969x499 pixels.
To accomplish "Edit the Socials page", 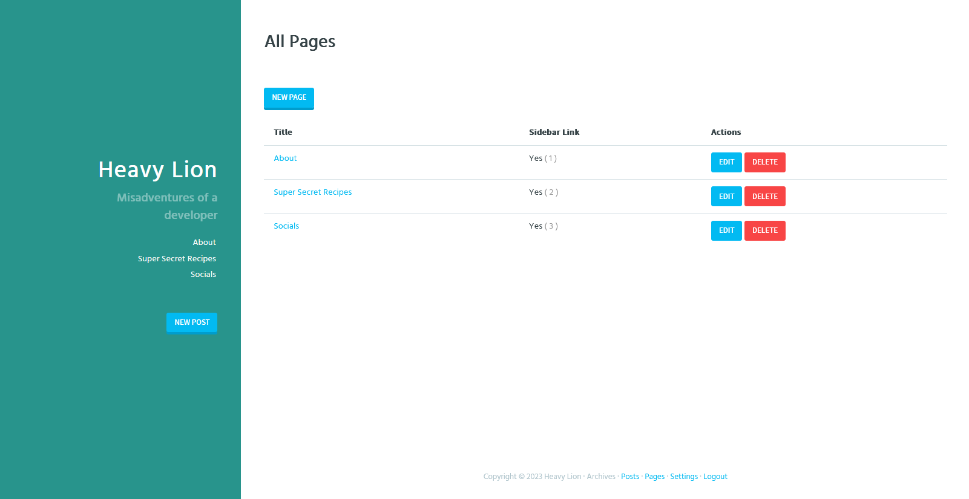I will [x=726, y=230].
